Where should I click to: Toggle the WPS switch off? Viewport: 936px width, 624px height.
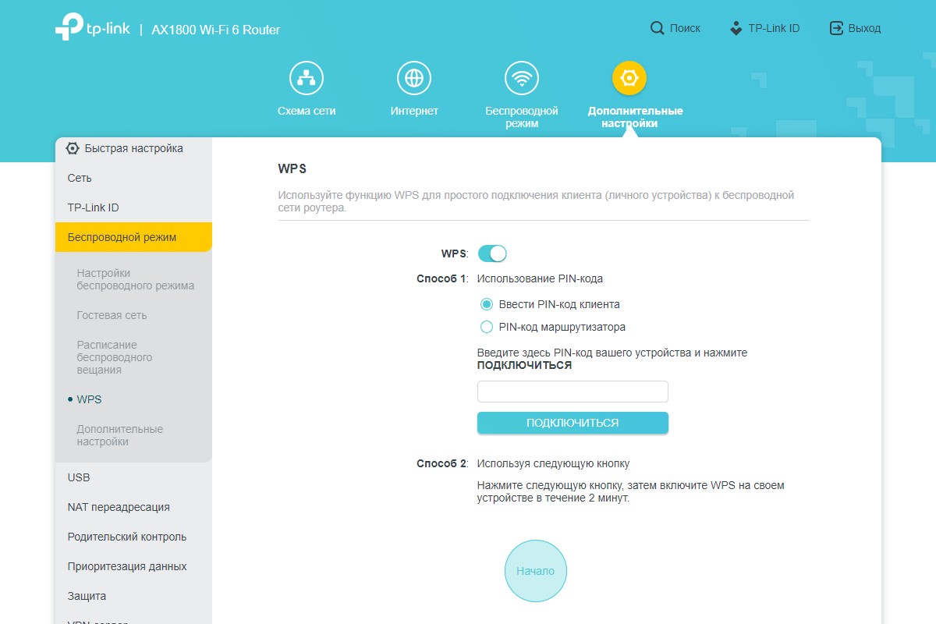coord(492,253)
